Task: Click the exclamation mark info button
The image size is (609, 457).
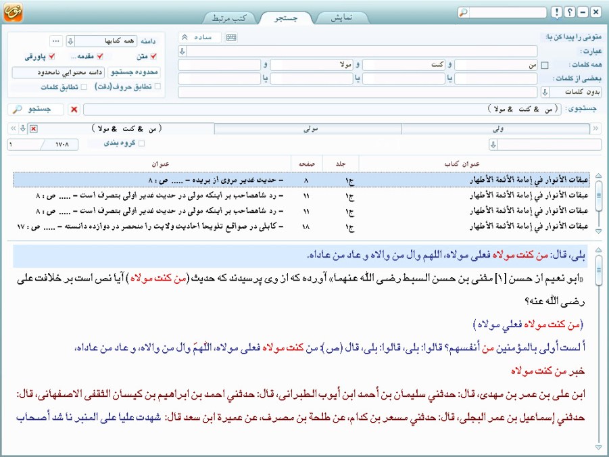Action: (556, 12)
